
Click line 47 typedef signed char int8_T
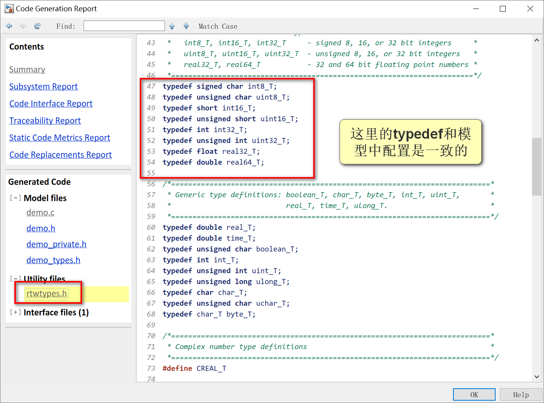point(220,86)
